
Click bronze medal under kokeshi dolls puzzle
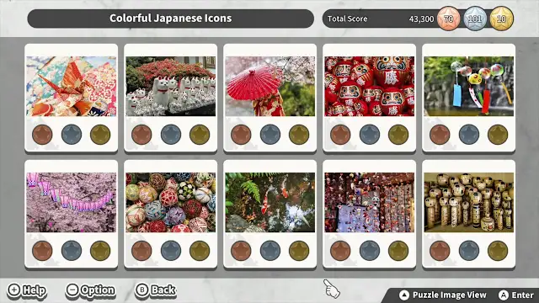click(x=440, y=251)
